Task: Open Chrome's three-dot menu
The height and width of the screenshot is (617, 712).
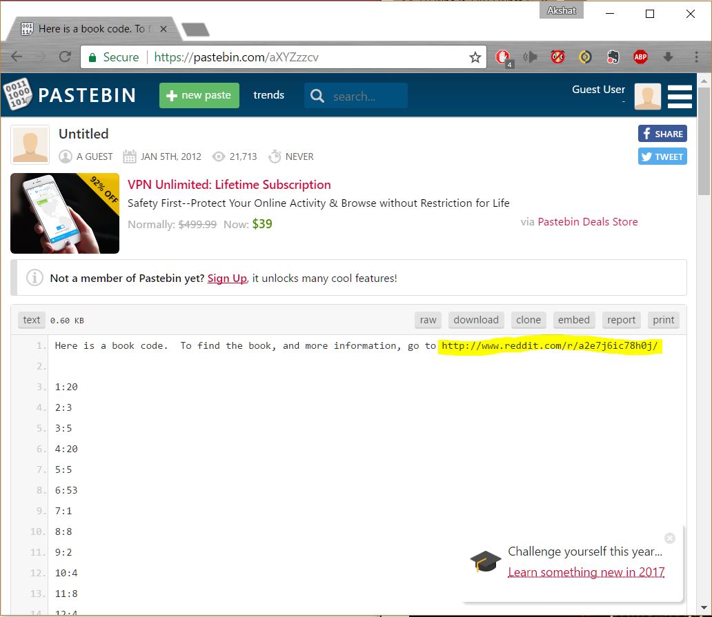Action: [x=696, y=57]
